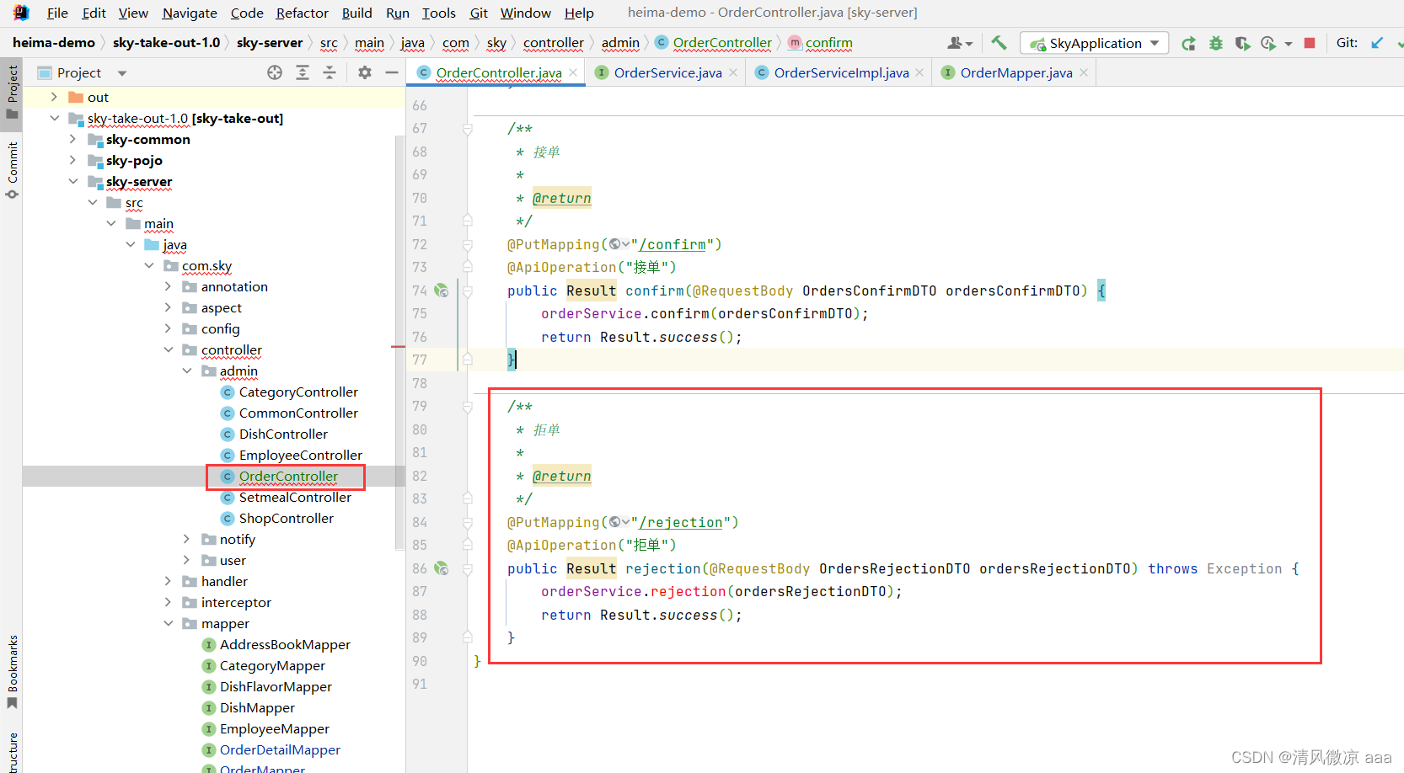Click the Run with Coverage icon
The height and width of the screenshot is (773, 1404).
1242,43
